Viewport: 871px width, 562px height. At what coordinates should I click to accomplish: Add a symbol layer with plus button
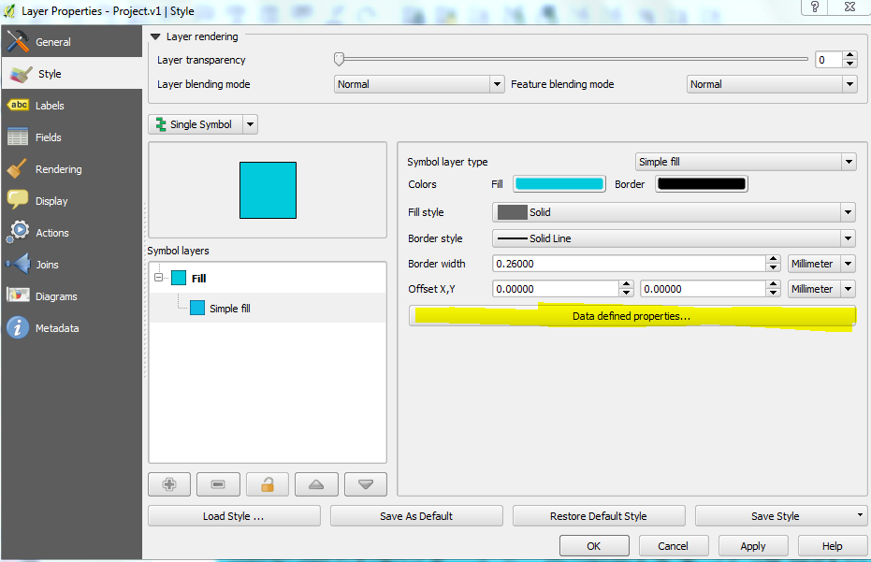click(x=169, y=484)
